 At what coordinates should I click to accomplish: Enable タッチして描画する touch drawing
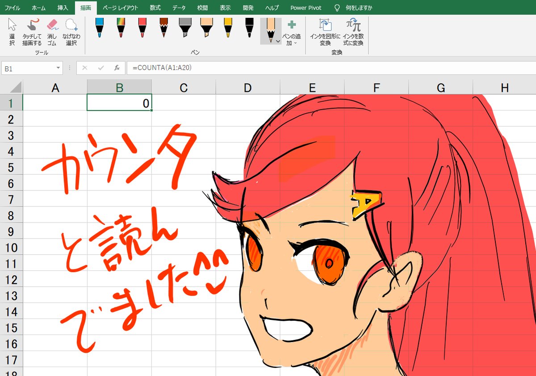pos(32,32)
